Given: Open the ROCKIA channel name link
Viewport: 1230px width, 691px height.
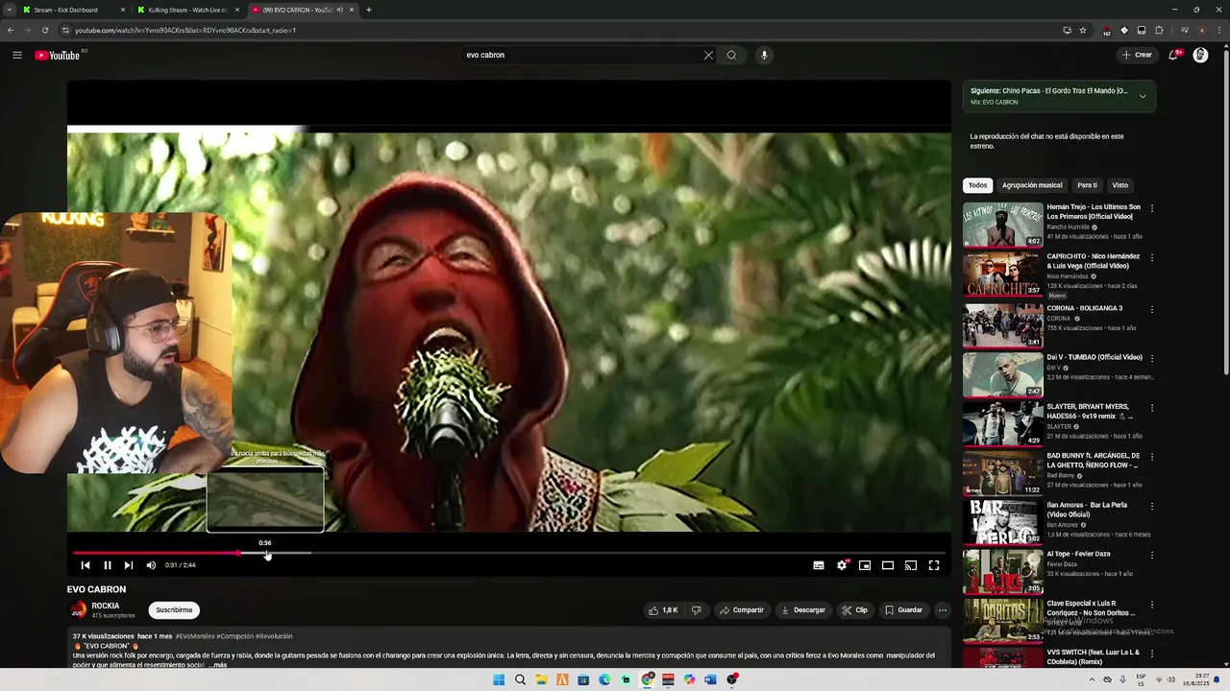Looking at the screenshot, I should point(106,606).
